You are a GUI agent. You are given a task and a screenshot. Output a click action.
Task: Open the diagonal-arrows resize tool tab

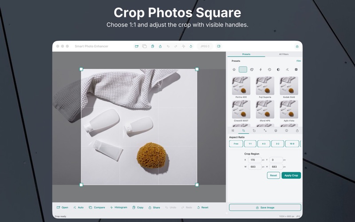(265, 131)
